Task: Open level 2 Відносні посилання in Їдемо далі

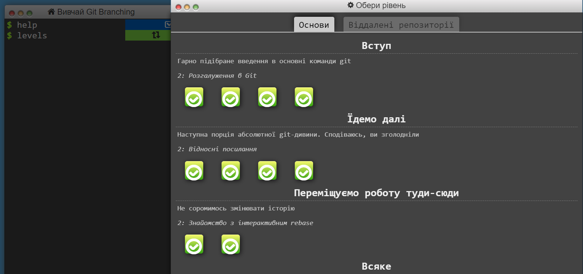Action: coord(231,171)
